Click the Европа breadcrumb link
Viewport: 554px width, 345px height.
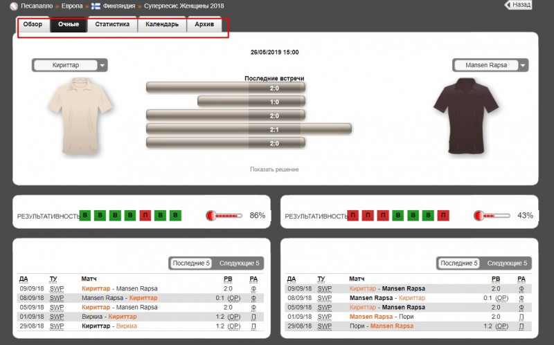[72, 6]
